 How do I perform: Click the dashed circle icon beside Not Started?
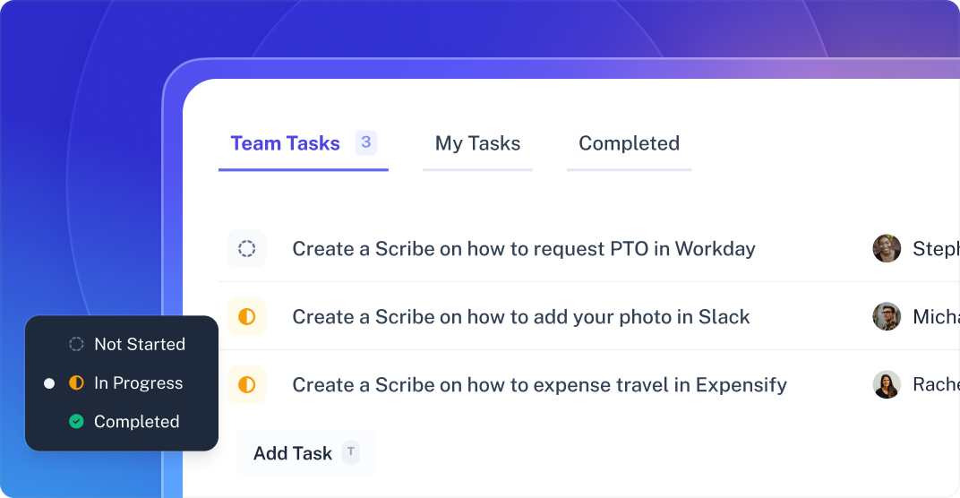click(x=76, y=344)
